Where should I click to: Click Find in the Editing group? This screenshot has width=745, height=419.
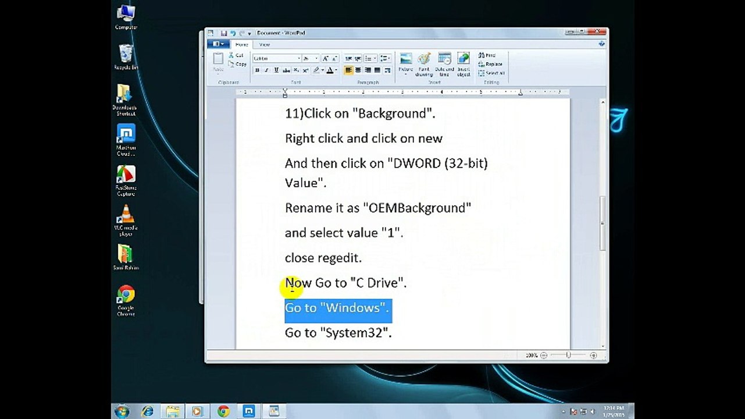click(487, 55)
